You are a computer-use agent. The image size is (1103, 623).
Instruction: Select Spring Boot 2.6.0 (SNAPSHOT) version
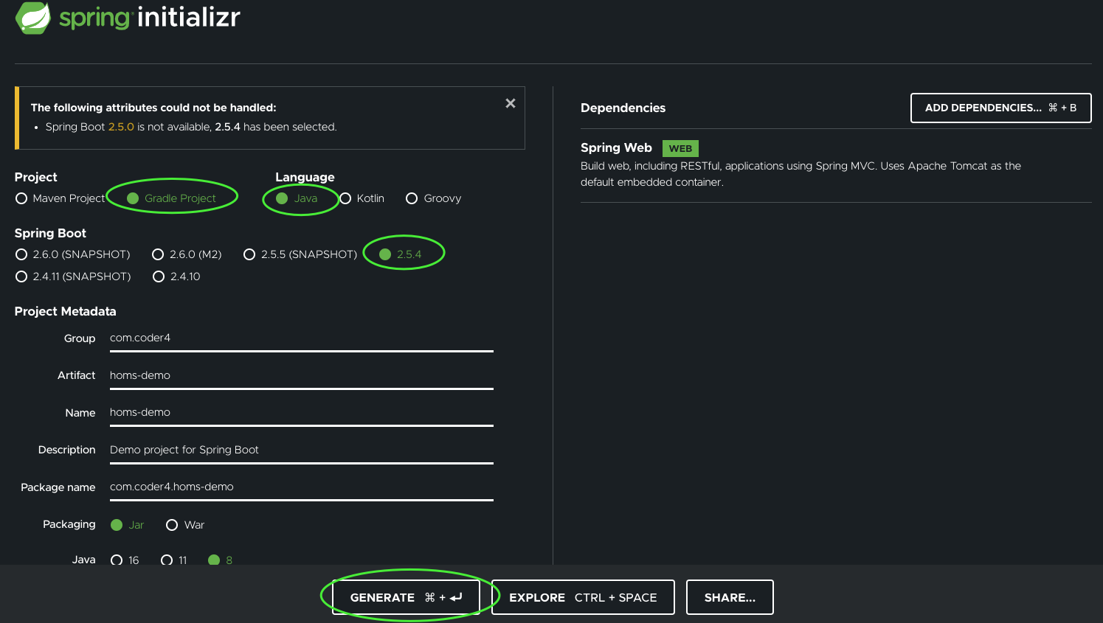click(x=21, y=254)
